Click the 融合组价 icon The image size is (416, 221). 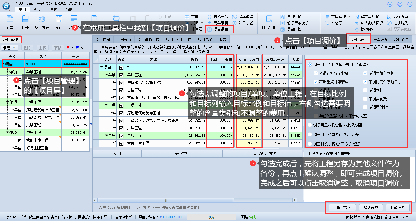(x=269, y=19)
